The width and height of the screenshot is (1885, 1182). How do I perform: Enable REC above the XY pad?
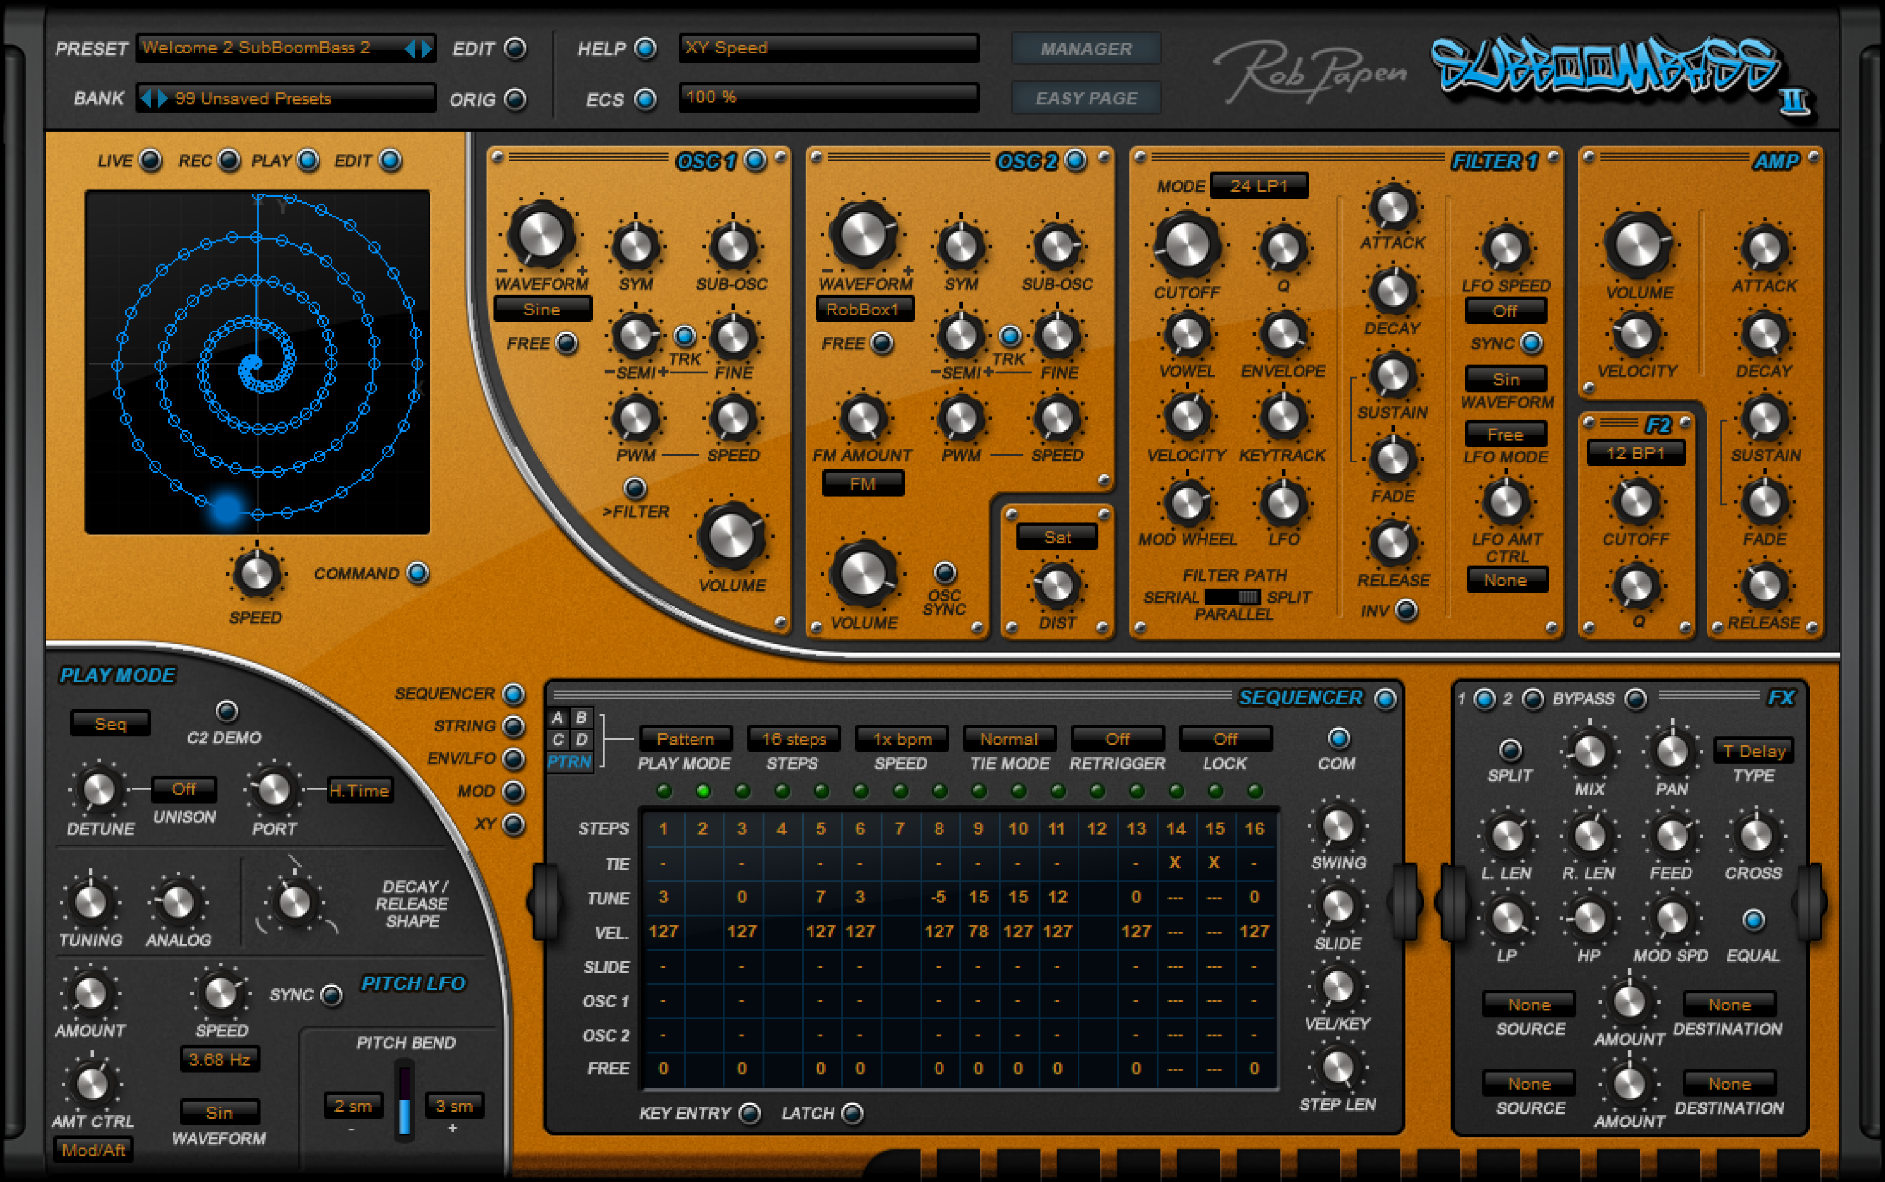(x=229, y=160)
